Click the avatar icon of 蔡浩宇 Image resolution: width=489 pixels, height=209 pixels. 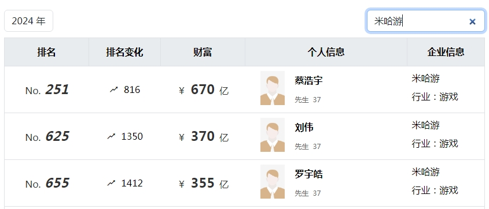[x=273, y=88]
